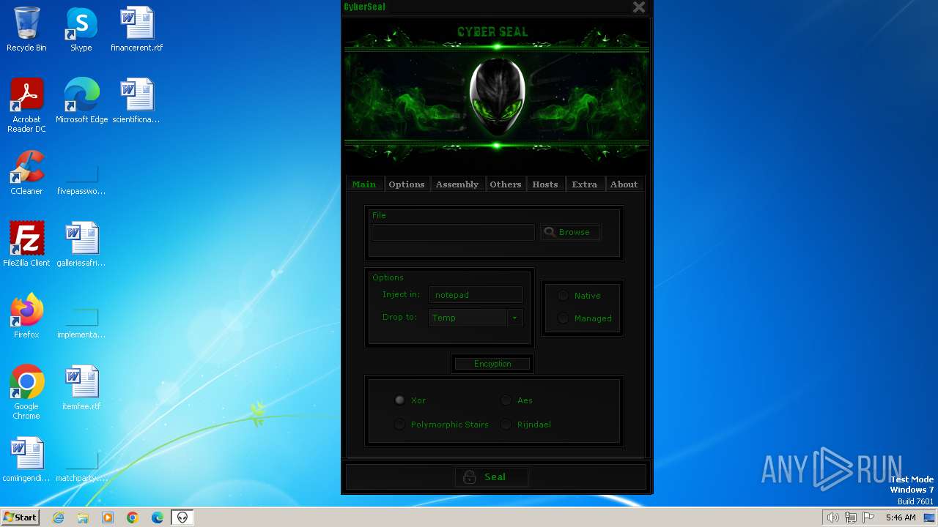
Task: Select the fivepasswo... desktop file
Action: [x=81, y=180]
